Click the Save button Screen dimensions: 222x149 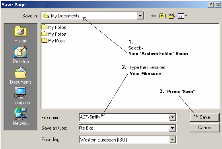tap(204, 117)
